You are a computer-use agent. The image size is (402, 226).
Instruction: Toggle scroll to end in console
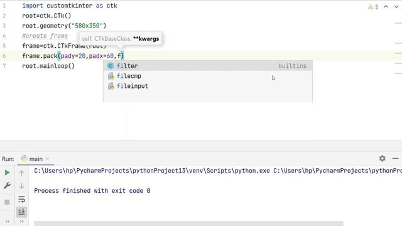(21, 212)
